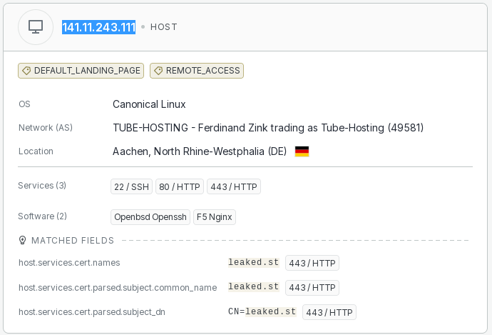
Task: Click 443/HTTP chip beside cert.names match
Action: point(312,263)
